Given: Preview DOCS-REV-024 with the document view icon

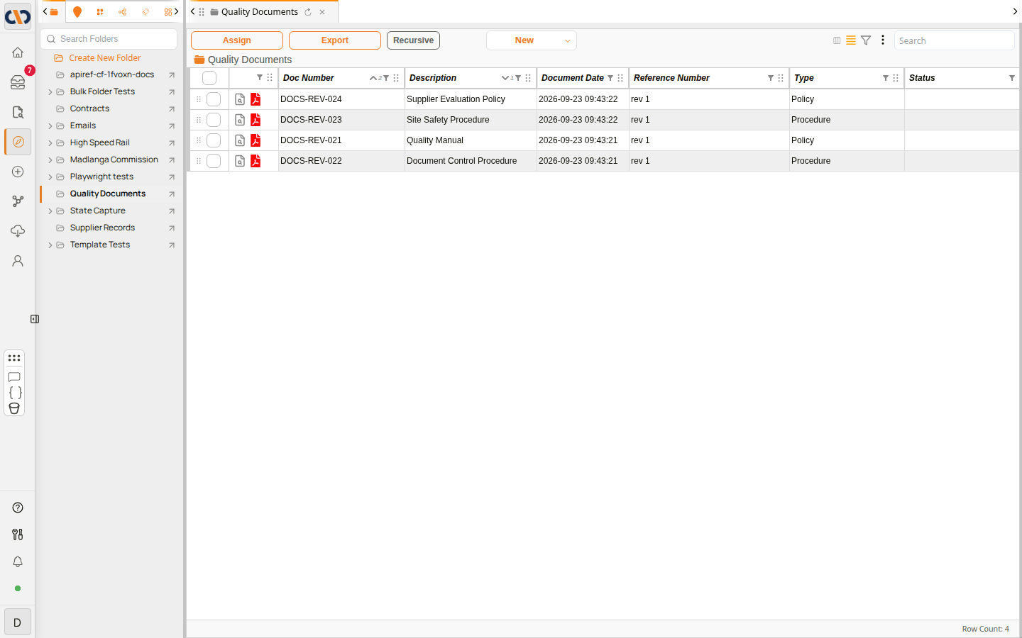Looking at the screenshot, I should click(240, 99).
